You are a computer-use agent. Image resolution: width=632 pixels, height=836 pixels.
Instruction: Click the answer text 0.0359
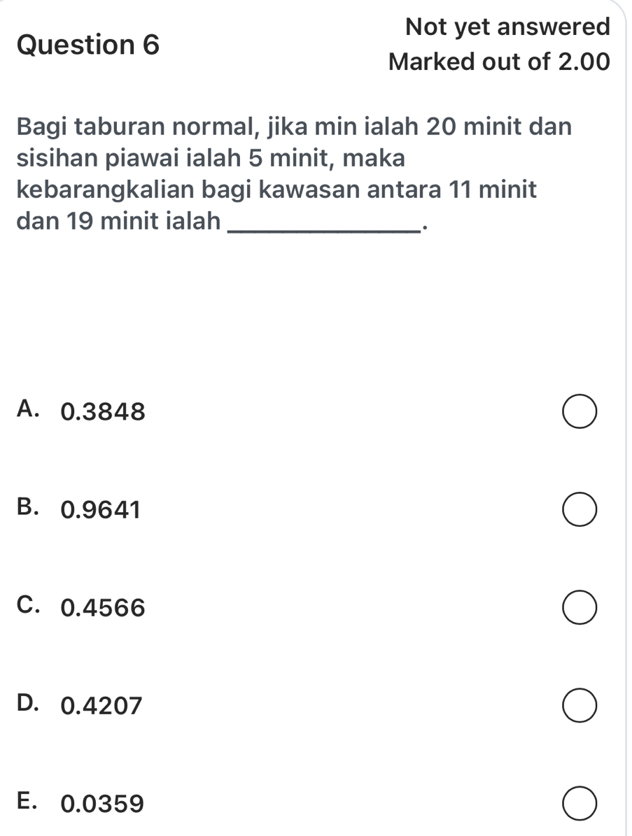[x=103, y=804]
